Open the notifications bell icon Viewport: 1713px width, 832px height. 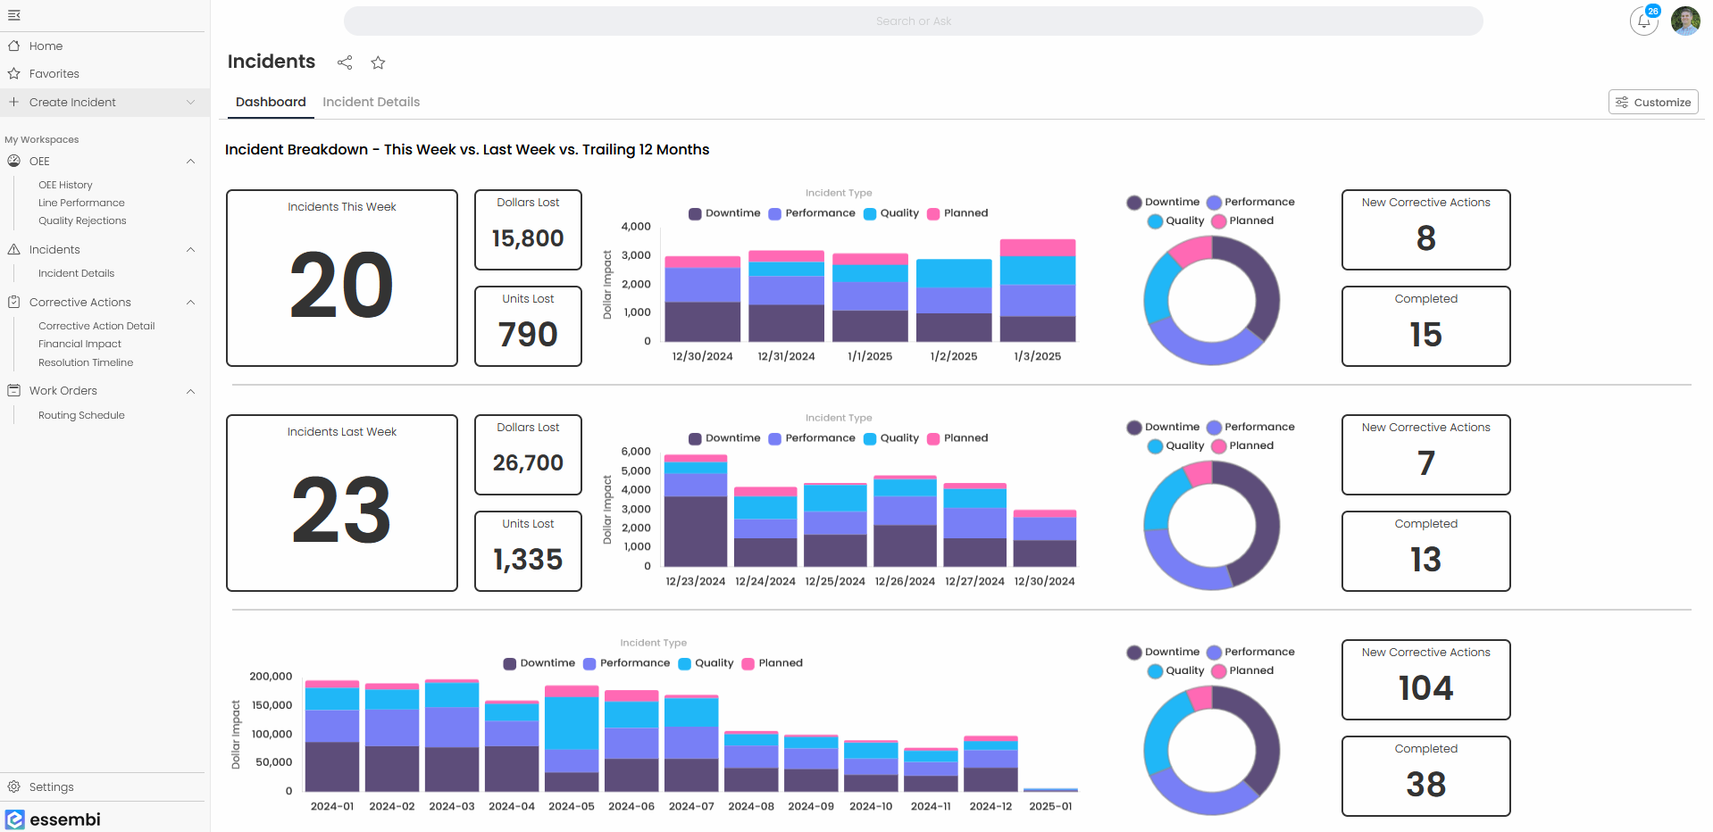pos(1643,21)
